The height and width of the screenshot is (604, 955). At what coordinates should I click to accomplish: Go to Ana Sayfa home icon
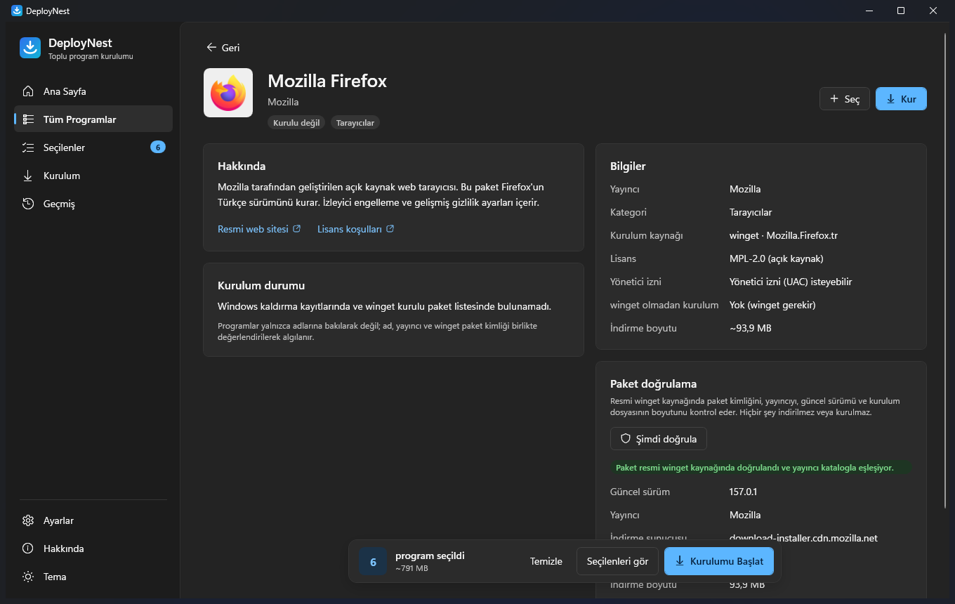tap(28, 91)
